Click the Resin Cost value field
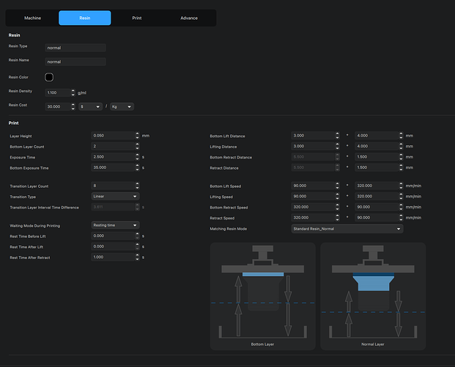 [x=58, y=106]
